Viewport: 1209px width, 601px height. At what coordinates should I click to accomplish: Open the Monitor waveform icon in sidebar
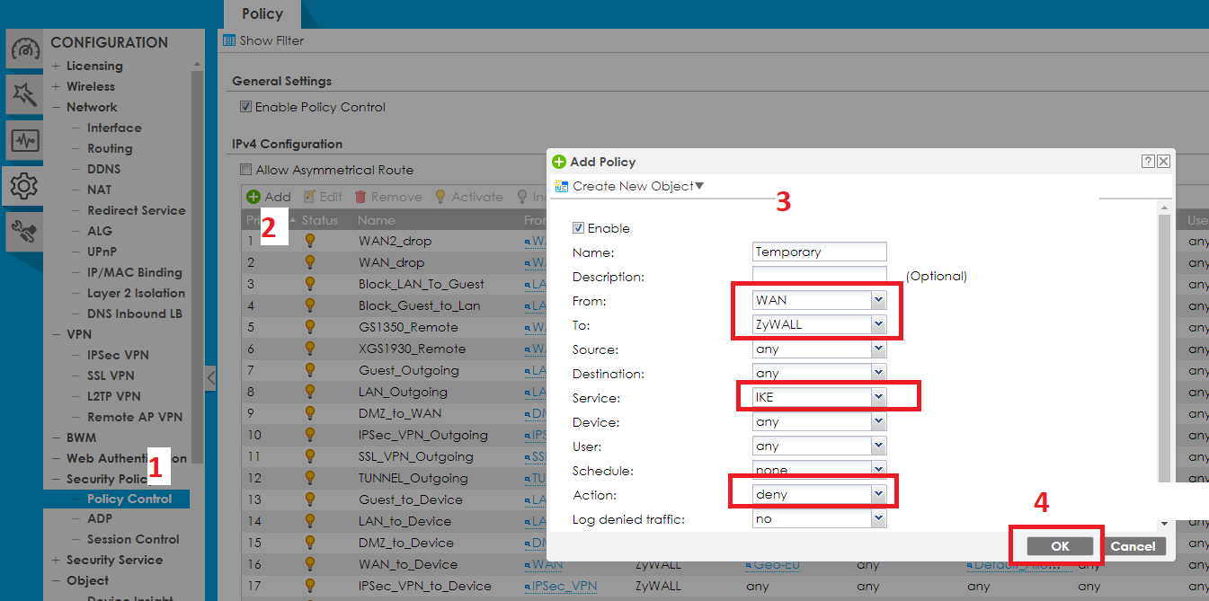click(x=24, y=140)
